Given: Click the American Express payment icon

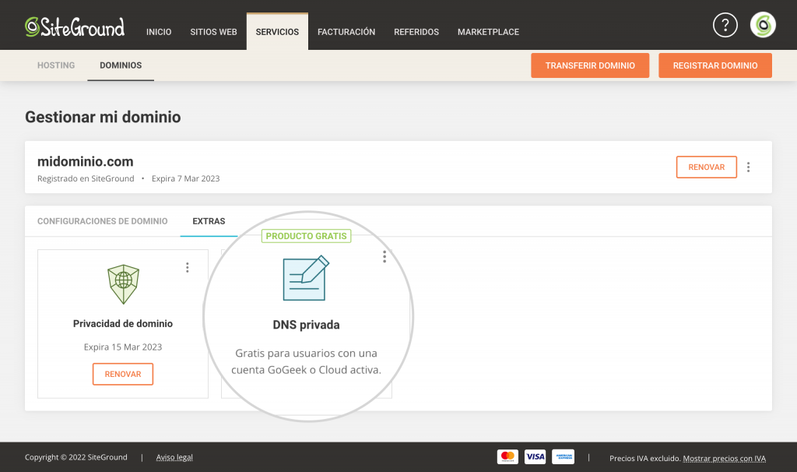Looking at the screenshot, I should pos(564,456).
